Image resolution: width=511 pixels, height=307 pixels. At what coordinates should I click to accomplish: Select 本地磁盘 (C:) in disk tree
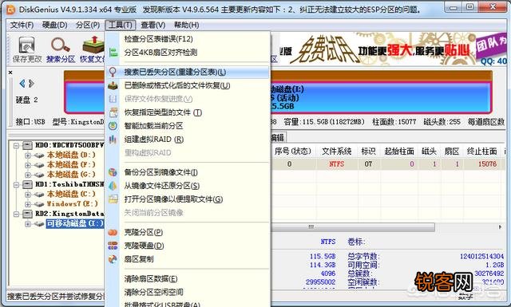[71, 194]
